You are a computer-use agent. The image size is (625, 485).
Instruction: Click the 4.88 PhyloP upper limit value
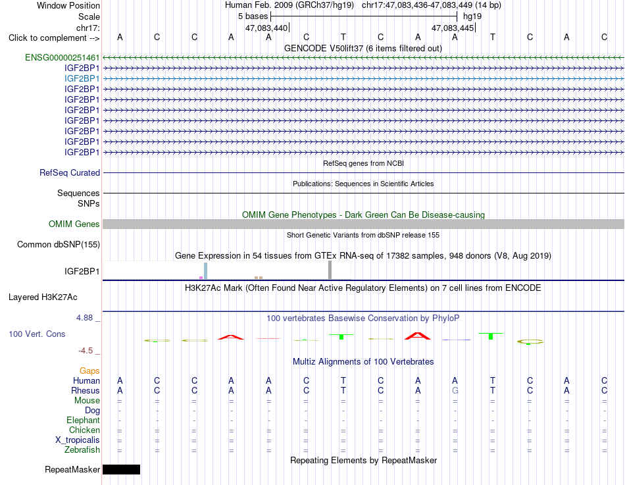[x=84, y=318]
